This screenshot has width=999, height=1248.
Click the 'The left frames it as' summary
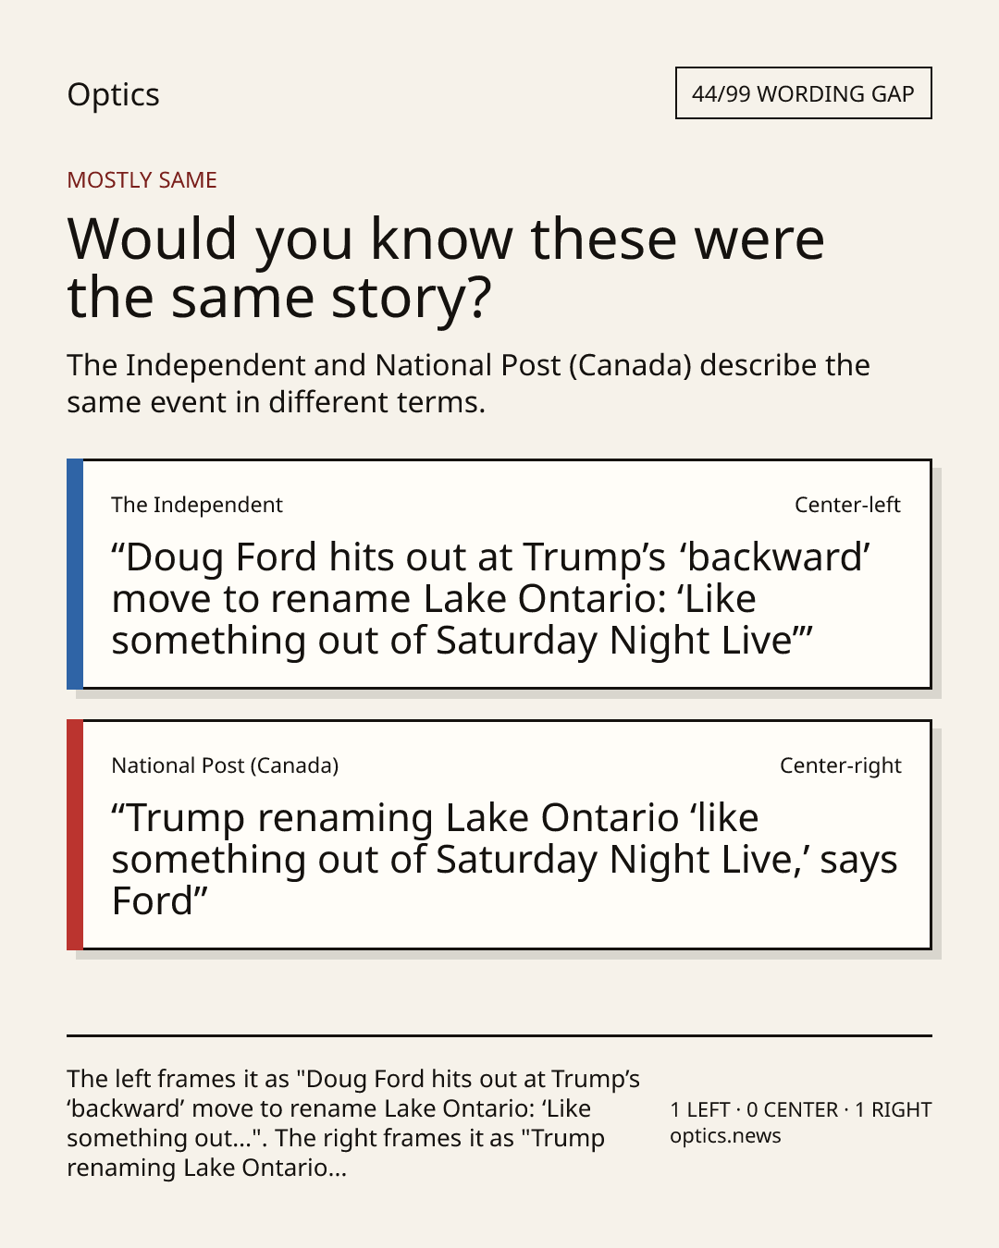click(353, 1123)
